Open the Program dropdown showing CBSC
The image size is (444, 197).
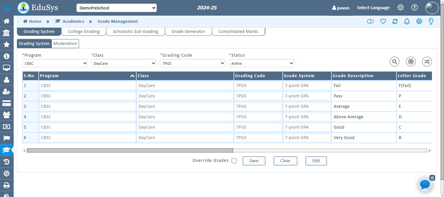coord(55,63)
